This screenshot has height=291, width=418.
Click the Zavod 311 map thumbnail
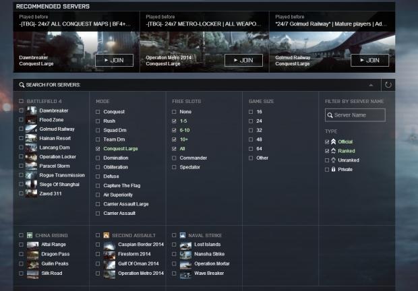(x=31, y=193)
